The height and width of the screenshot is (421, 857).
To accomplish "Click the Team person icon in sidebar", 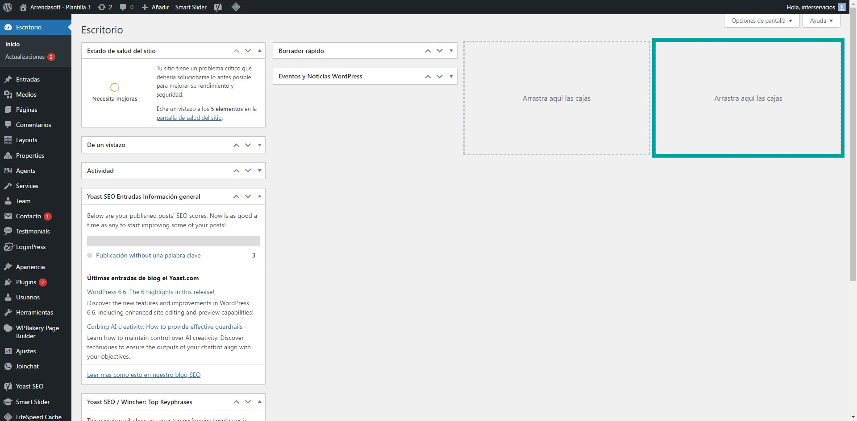I will tap(8, 201).
